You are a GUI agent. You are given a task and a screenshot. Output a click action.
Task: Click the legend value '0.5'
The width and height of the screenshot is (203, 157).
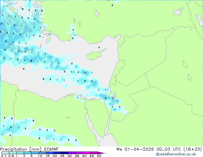(x=11, y=156)
